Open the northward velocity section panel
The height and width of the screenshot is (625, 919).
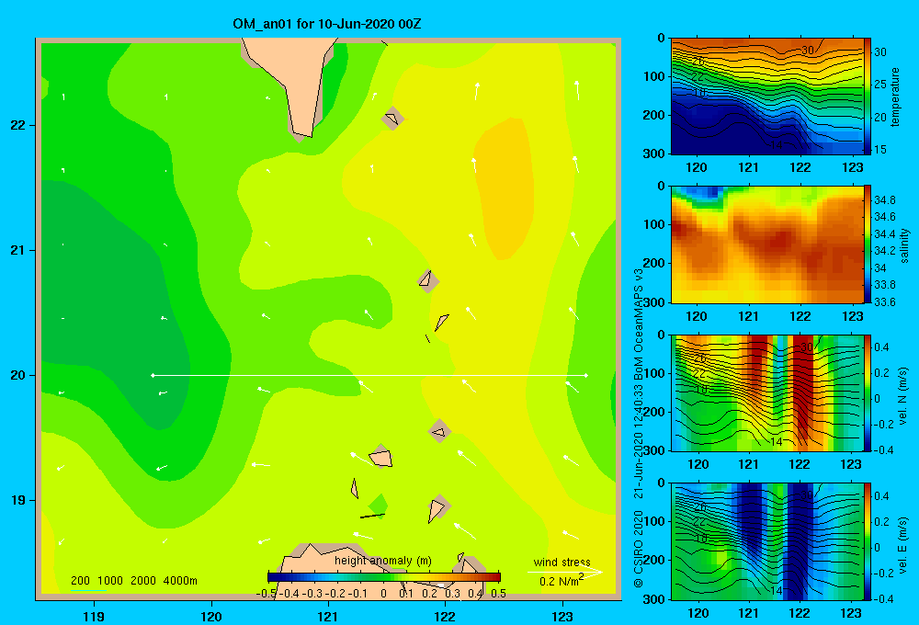pyautogui.click(x=767, y=393)
